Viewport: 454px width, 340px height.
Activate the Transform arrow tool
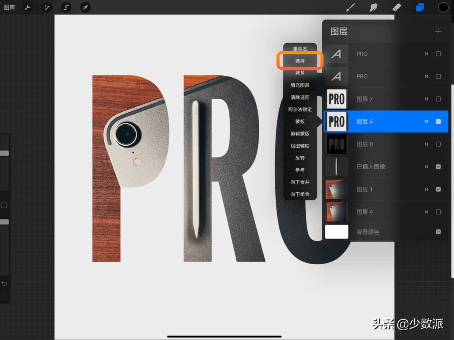[85, 7]
